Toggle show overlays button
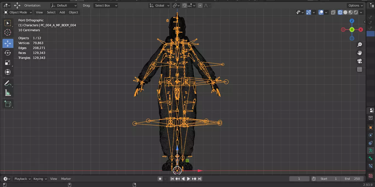The image size is (375, 187). 321,12
